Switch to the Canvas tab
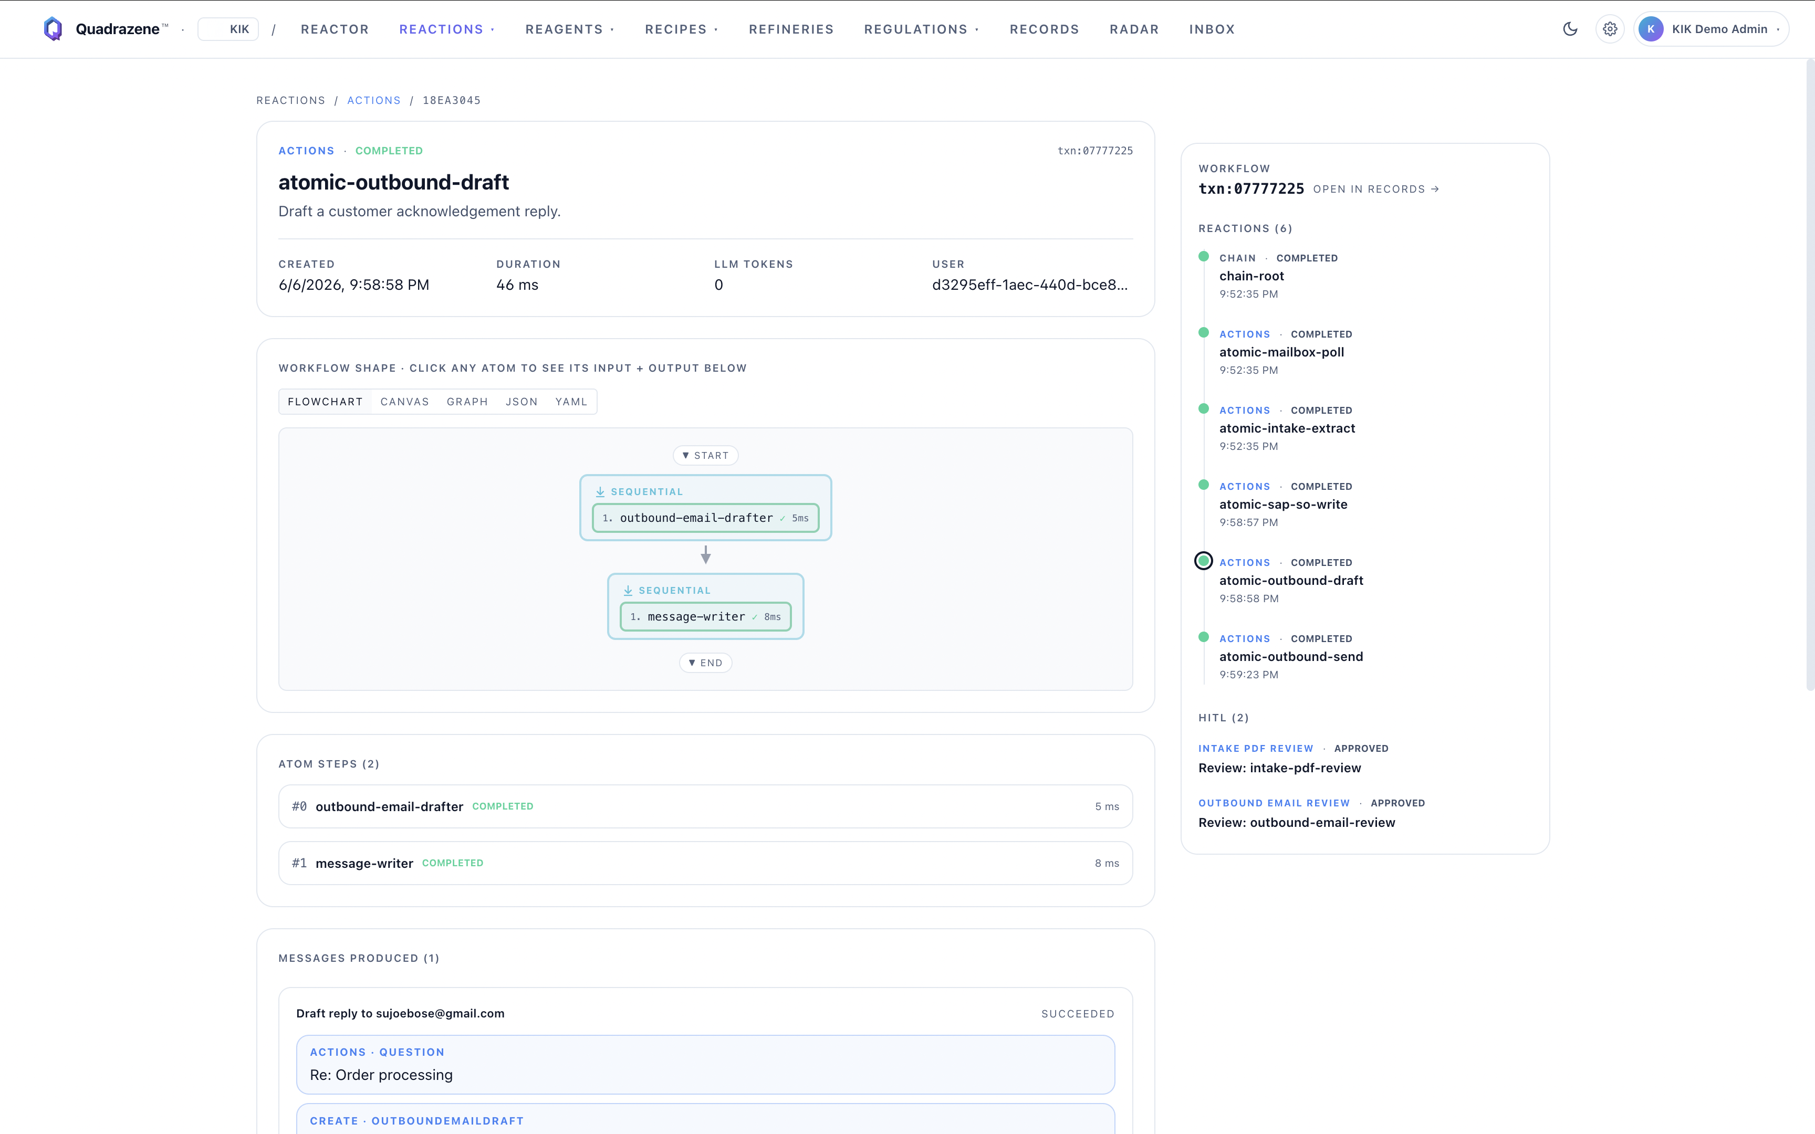1815x1134 pixels. pos(405,402)
